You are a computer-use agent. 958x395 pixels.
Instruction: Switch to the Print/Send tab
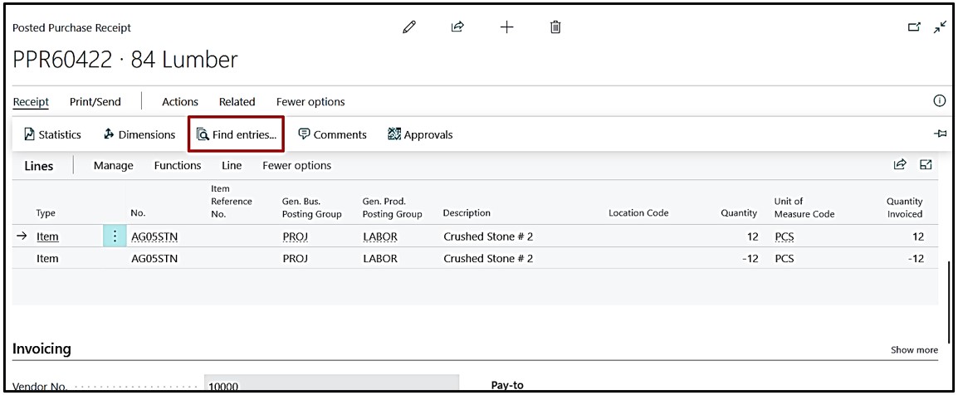pos(95,102)
